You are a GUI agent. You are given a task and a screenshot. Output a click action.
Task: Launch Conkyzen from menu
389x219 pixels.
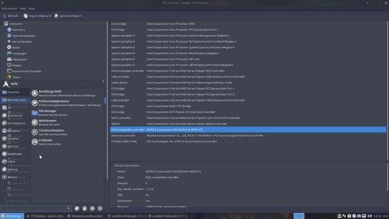click(x=67, y=142)
